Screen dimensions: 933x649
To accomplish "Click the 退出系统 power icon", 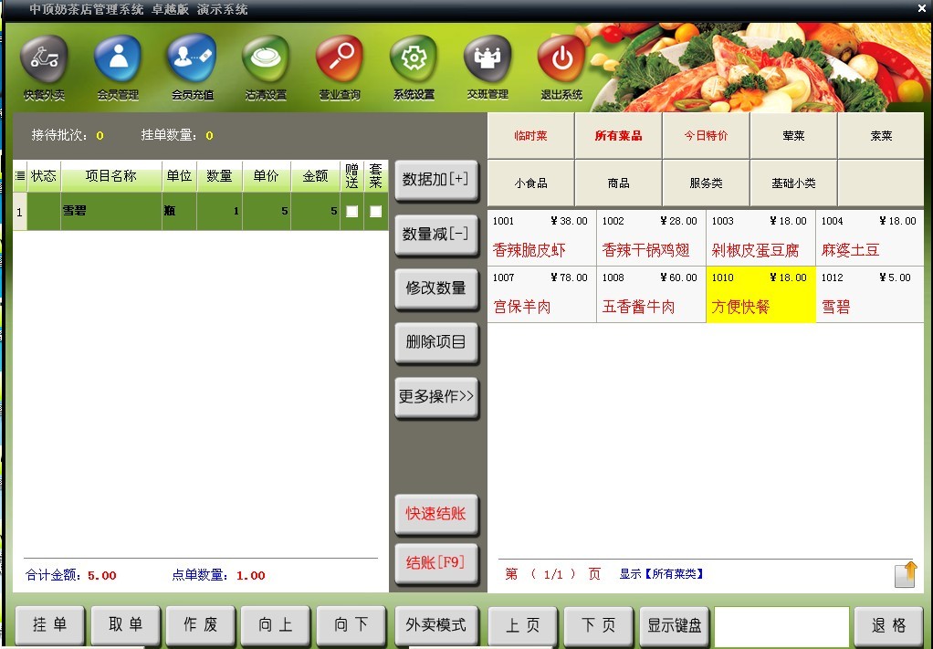I will click(x=561, y=59).
